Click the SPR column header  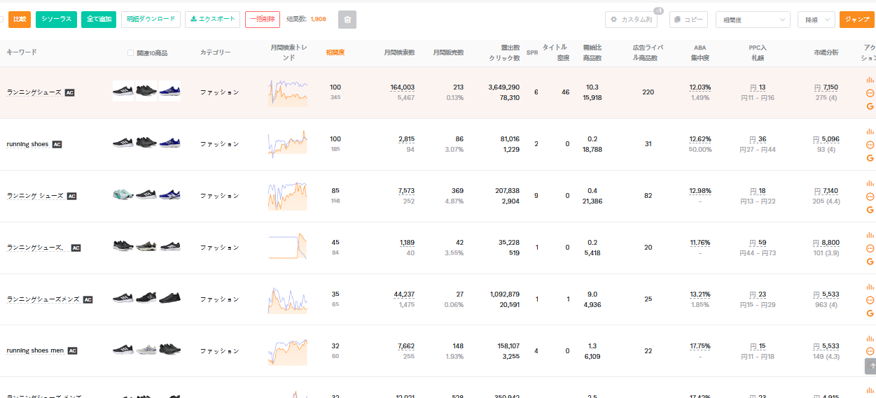coord(532,52)
